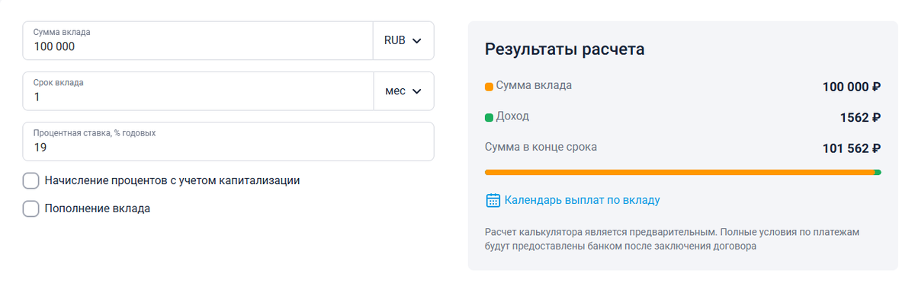
Task: Click the Пополнение вклада label text
Action: (98, 208)
